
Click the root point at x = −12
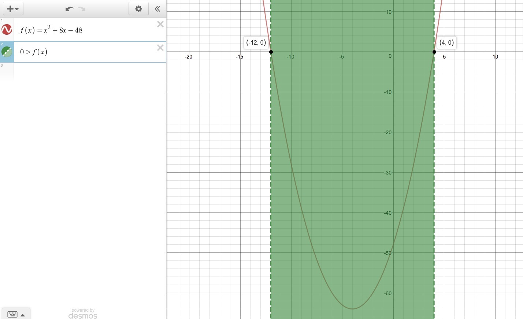[x=271, y=52]
